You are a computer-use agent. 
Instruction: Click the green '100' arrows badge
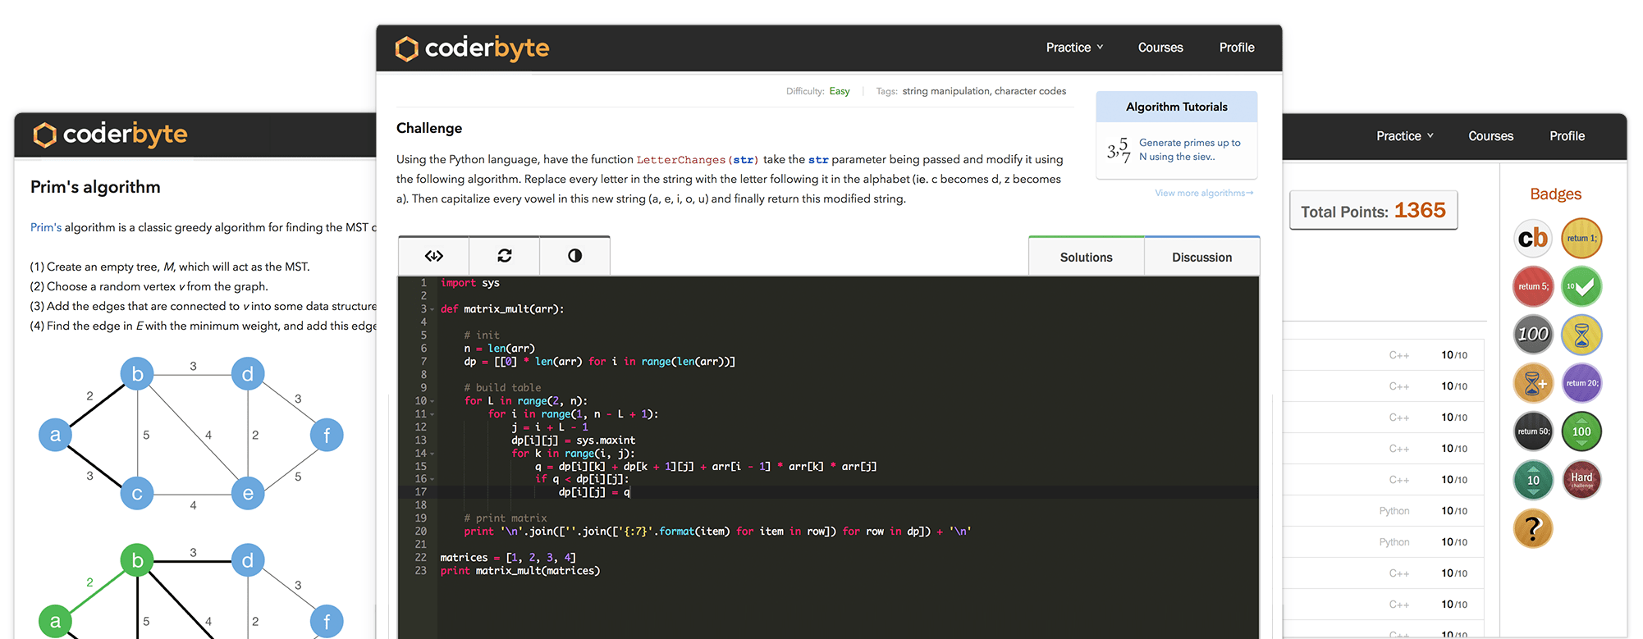coord(1581,431)
